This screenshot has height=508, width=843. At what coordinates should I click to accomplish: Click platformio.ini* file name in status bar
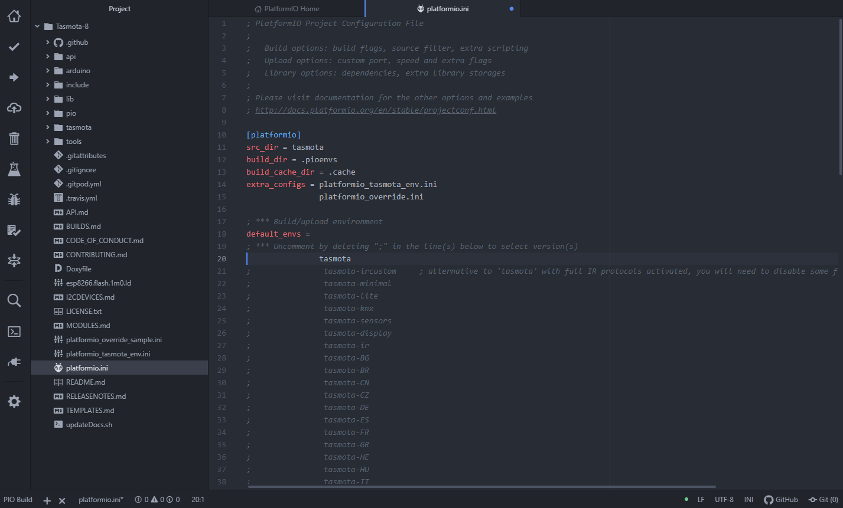[x=101, y=500]
